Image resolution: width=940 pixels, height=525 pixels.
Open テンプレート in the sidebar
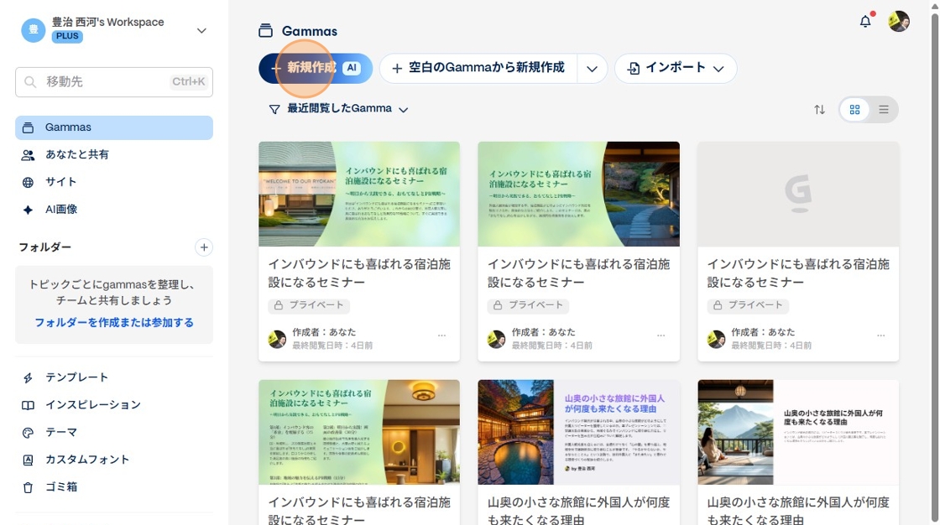pos(114,377)
